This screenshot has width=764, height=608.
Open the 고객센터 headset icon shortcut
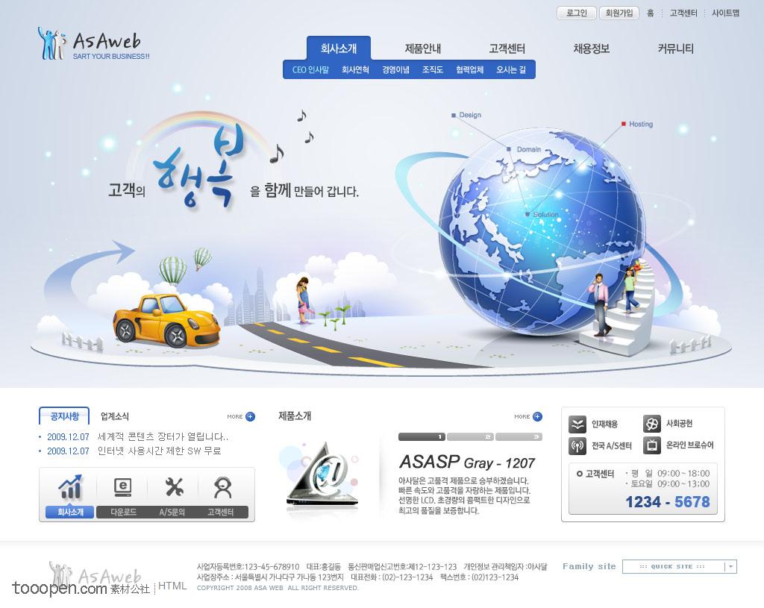point(222,486)
